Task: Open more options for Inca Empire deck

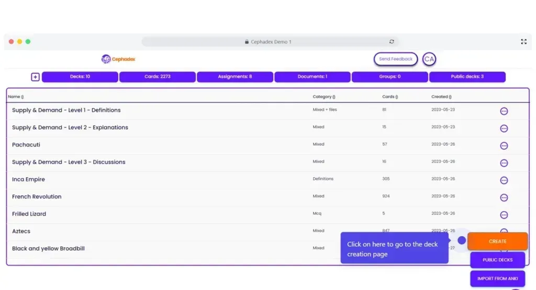Action: 504,180
